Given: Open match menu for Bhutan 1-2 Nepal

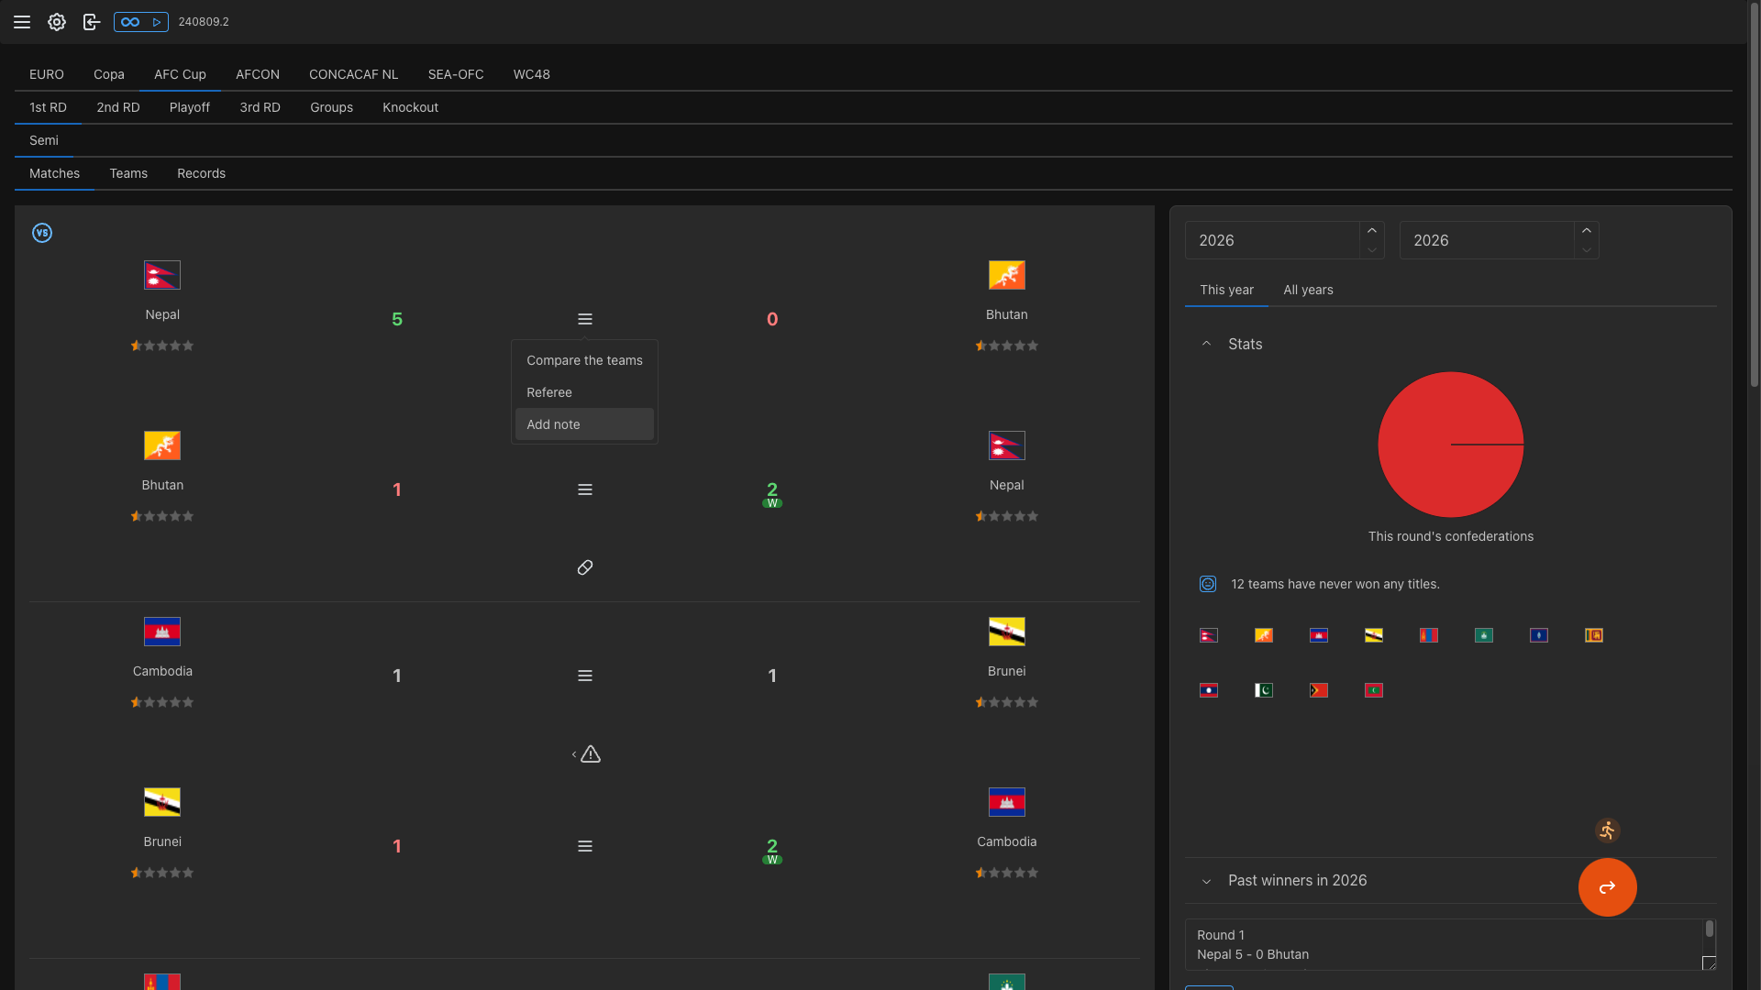Looking at the screenshot, I should coord(585,489).
